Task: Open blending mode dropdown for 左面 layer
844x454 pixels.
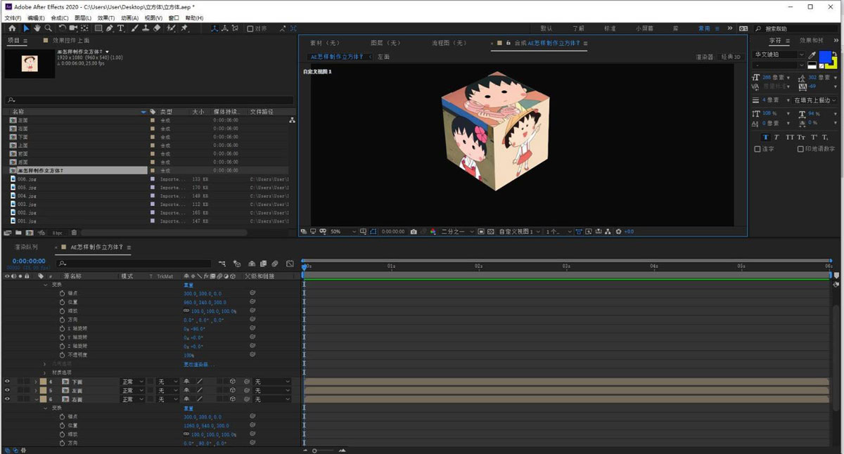Action: [x=132, y=390]
